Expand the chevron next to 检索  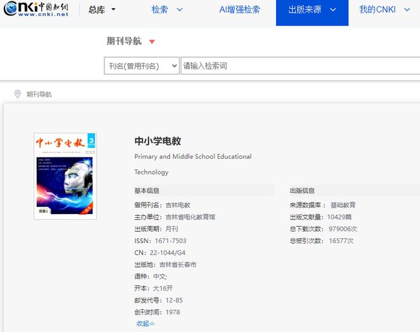(x=179, y=10)
